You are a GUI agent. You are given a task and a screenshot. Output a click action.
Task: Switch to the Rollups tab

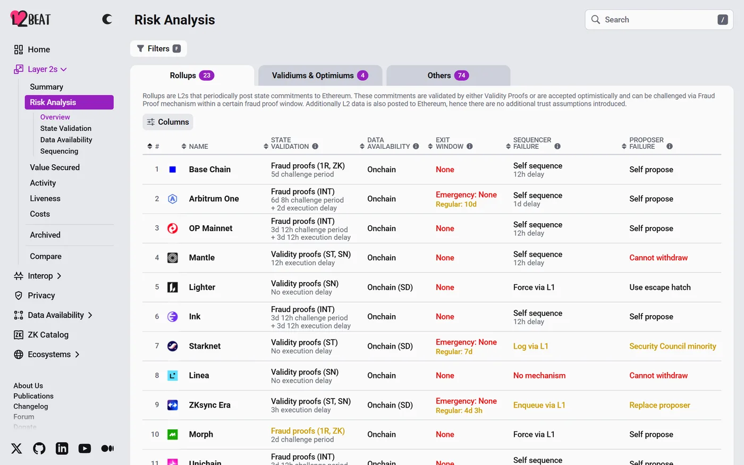click(x=192, y=75)
